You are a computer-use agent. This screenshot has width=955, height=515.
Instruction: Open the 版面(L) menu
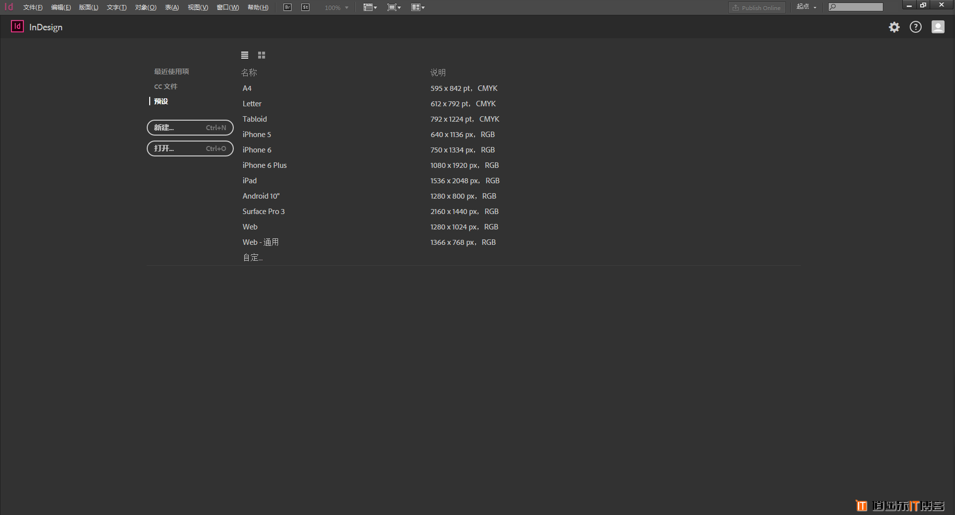click(x=89, y=7)
